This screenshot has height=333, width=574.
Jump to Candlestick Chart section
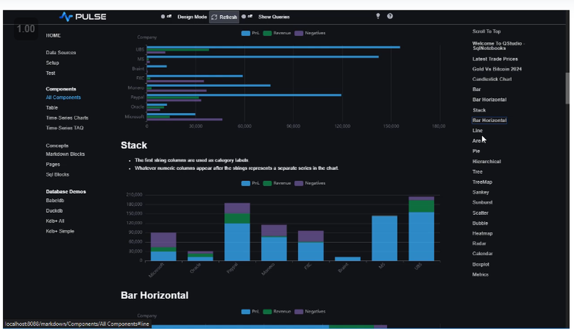492,79
